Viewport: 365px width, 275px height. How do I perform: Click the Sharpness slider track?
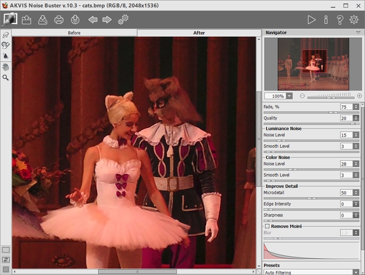click(311, 221)
